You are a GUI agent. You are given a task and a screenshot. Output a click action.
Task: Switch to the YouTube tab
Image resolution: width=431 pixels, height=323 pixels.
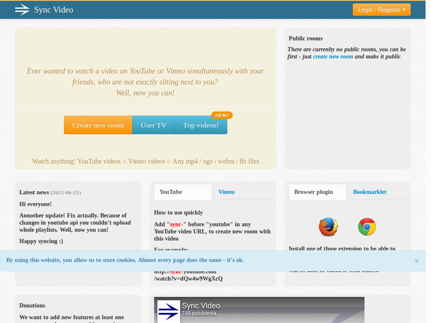[x=183, y=192]
